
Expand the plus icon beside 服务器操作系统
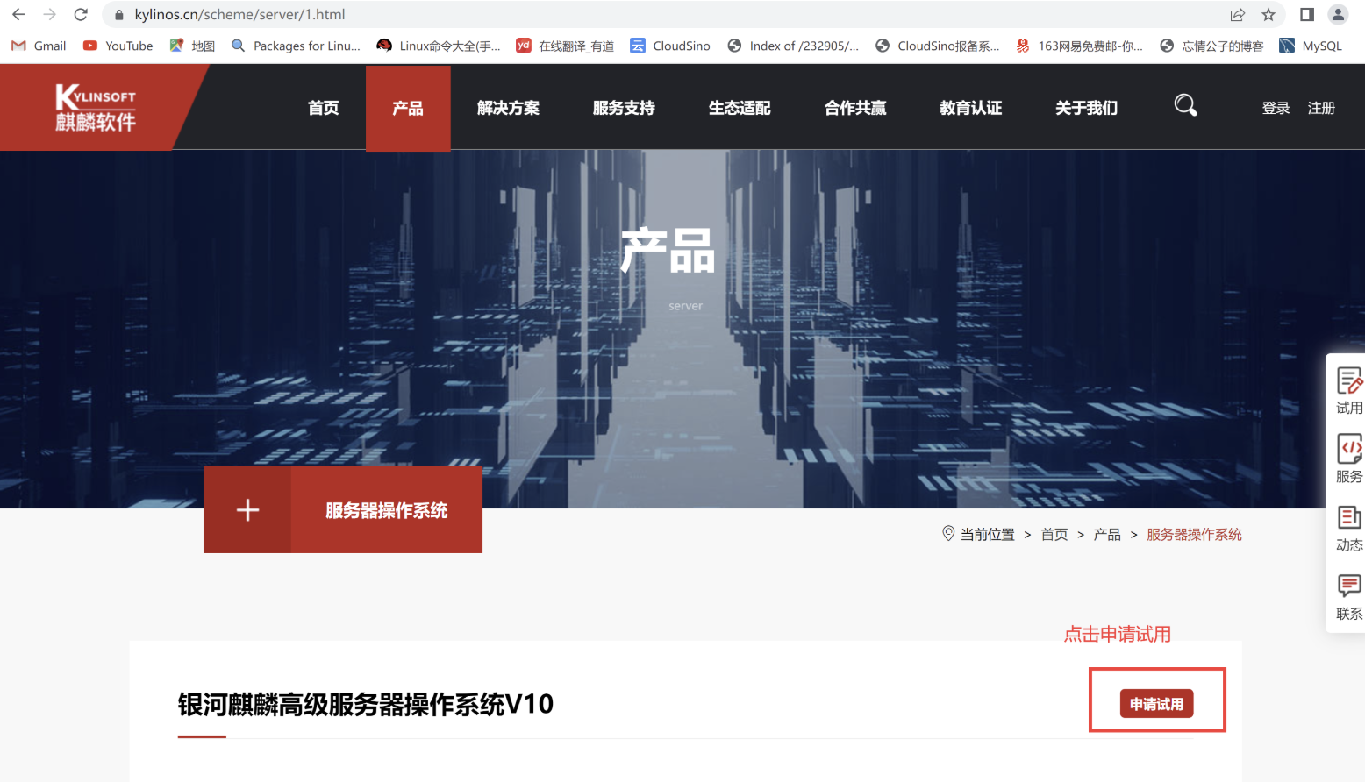tap(247, 509)
